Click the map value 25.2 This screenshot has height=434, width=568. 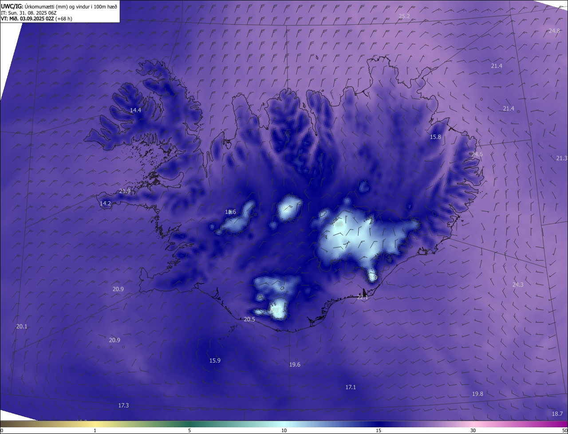coord(404,16)
